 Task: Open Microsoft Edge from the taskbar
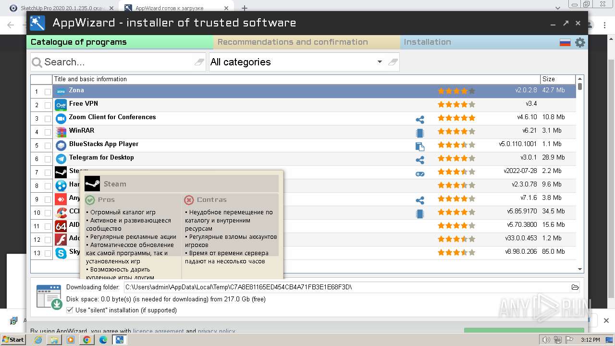click(103, 340)
